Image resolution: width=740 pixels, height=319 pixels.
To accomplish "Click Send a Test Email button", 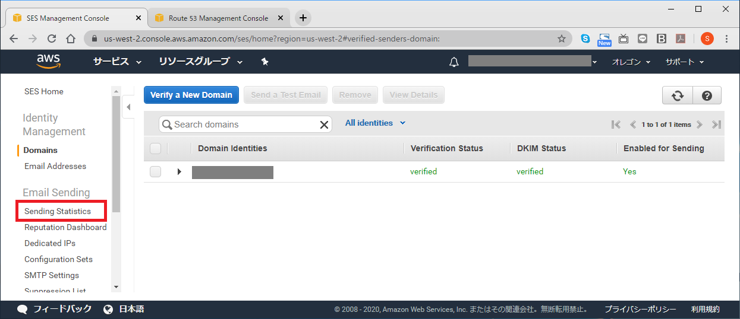I will tap(286, 95).
